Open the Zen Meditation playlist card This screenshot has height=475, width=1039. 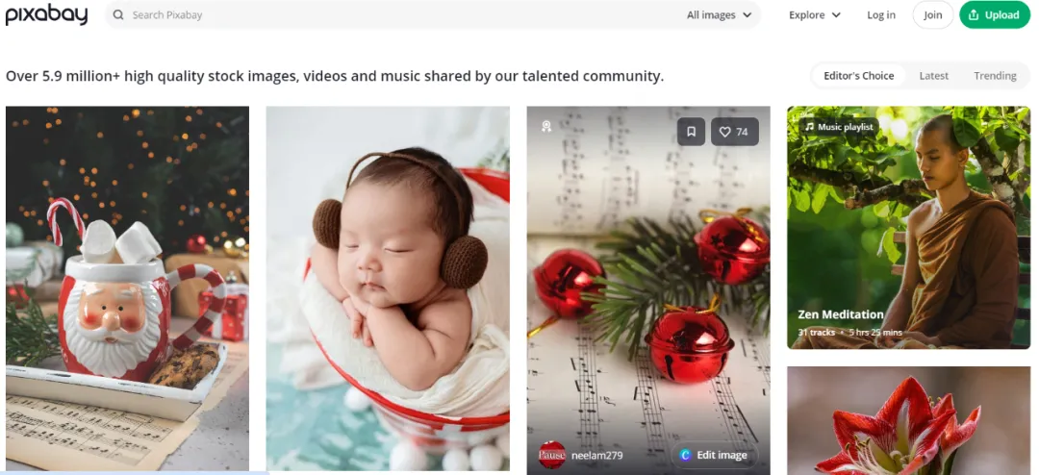pos(908,227)
